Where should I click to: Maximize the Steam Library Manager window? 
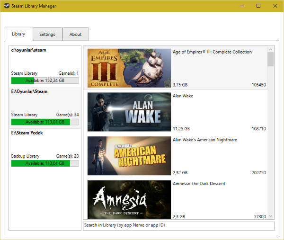[x=258, y=6]
